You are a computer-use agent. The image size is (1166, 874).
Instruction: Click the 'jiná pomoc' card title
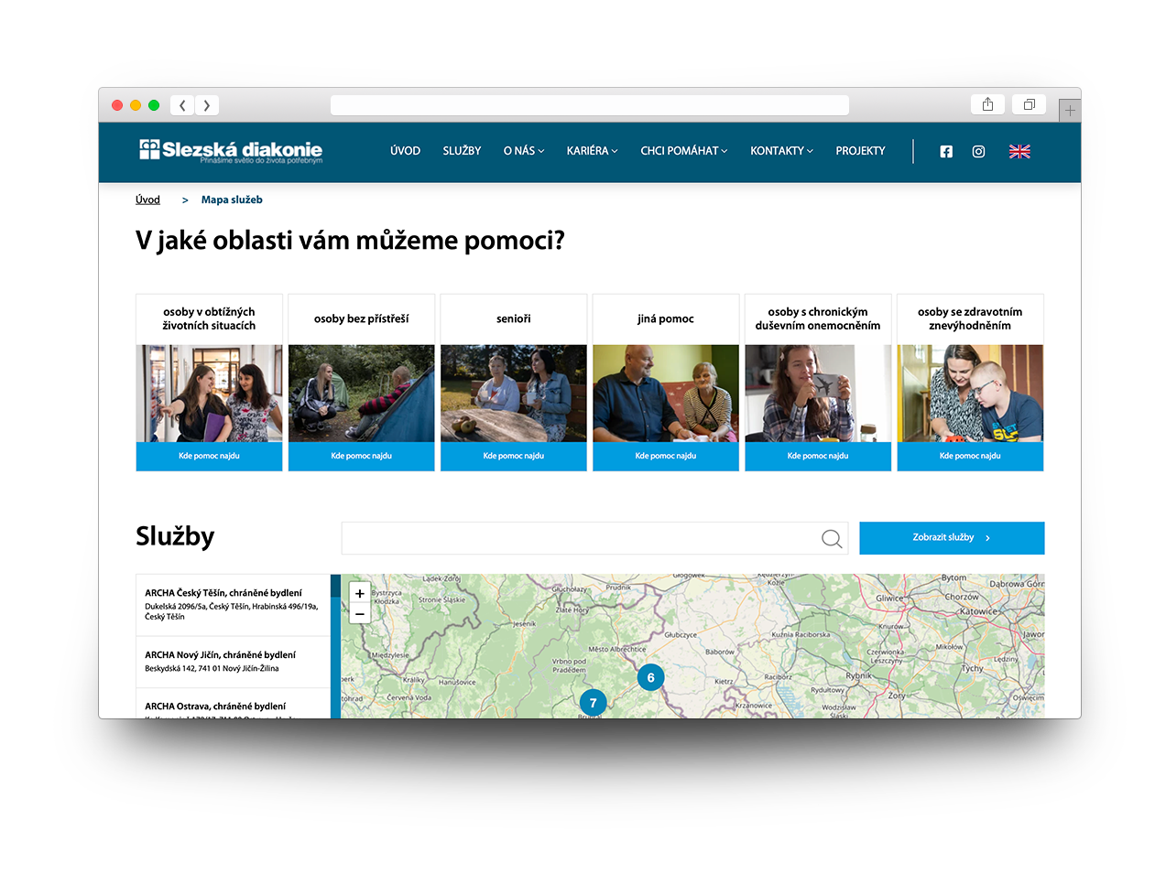click(666, 319)
